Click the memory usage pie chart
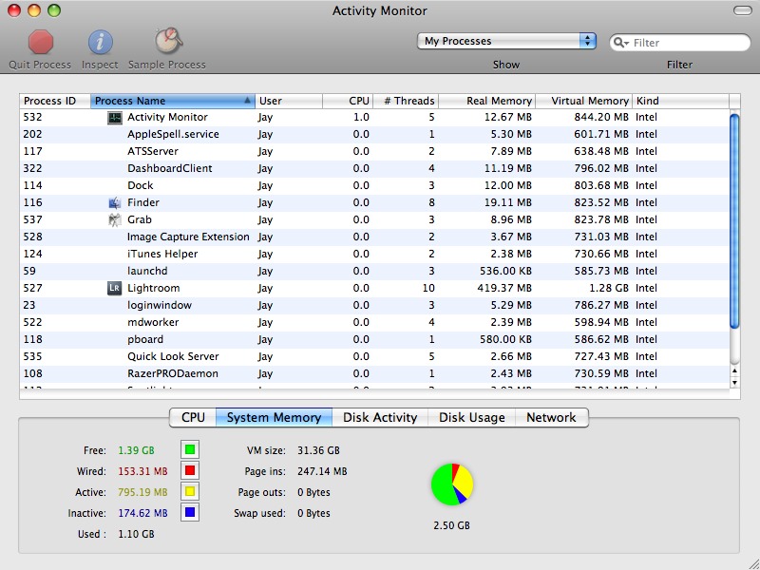This screenshot has height=570, width=760. coord(452,484)
